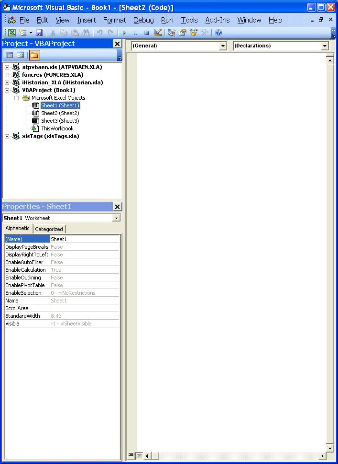Expand the xlsTags project node
The image size is (338, 464).
click(7, 137)
